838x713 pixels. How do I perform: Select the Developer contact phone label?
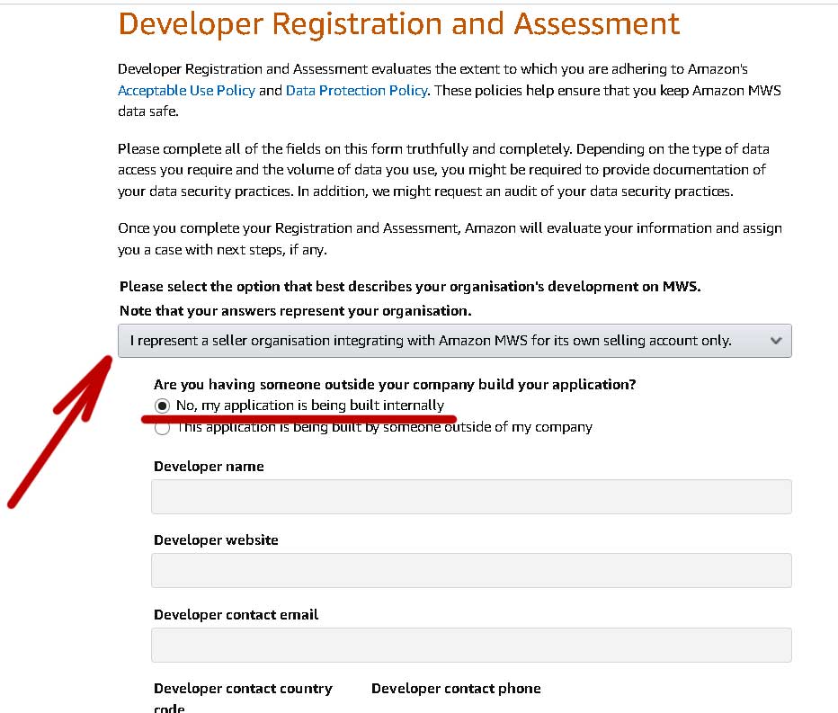coord(456,689)
